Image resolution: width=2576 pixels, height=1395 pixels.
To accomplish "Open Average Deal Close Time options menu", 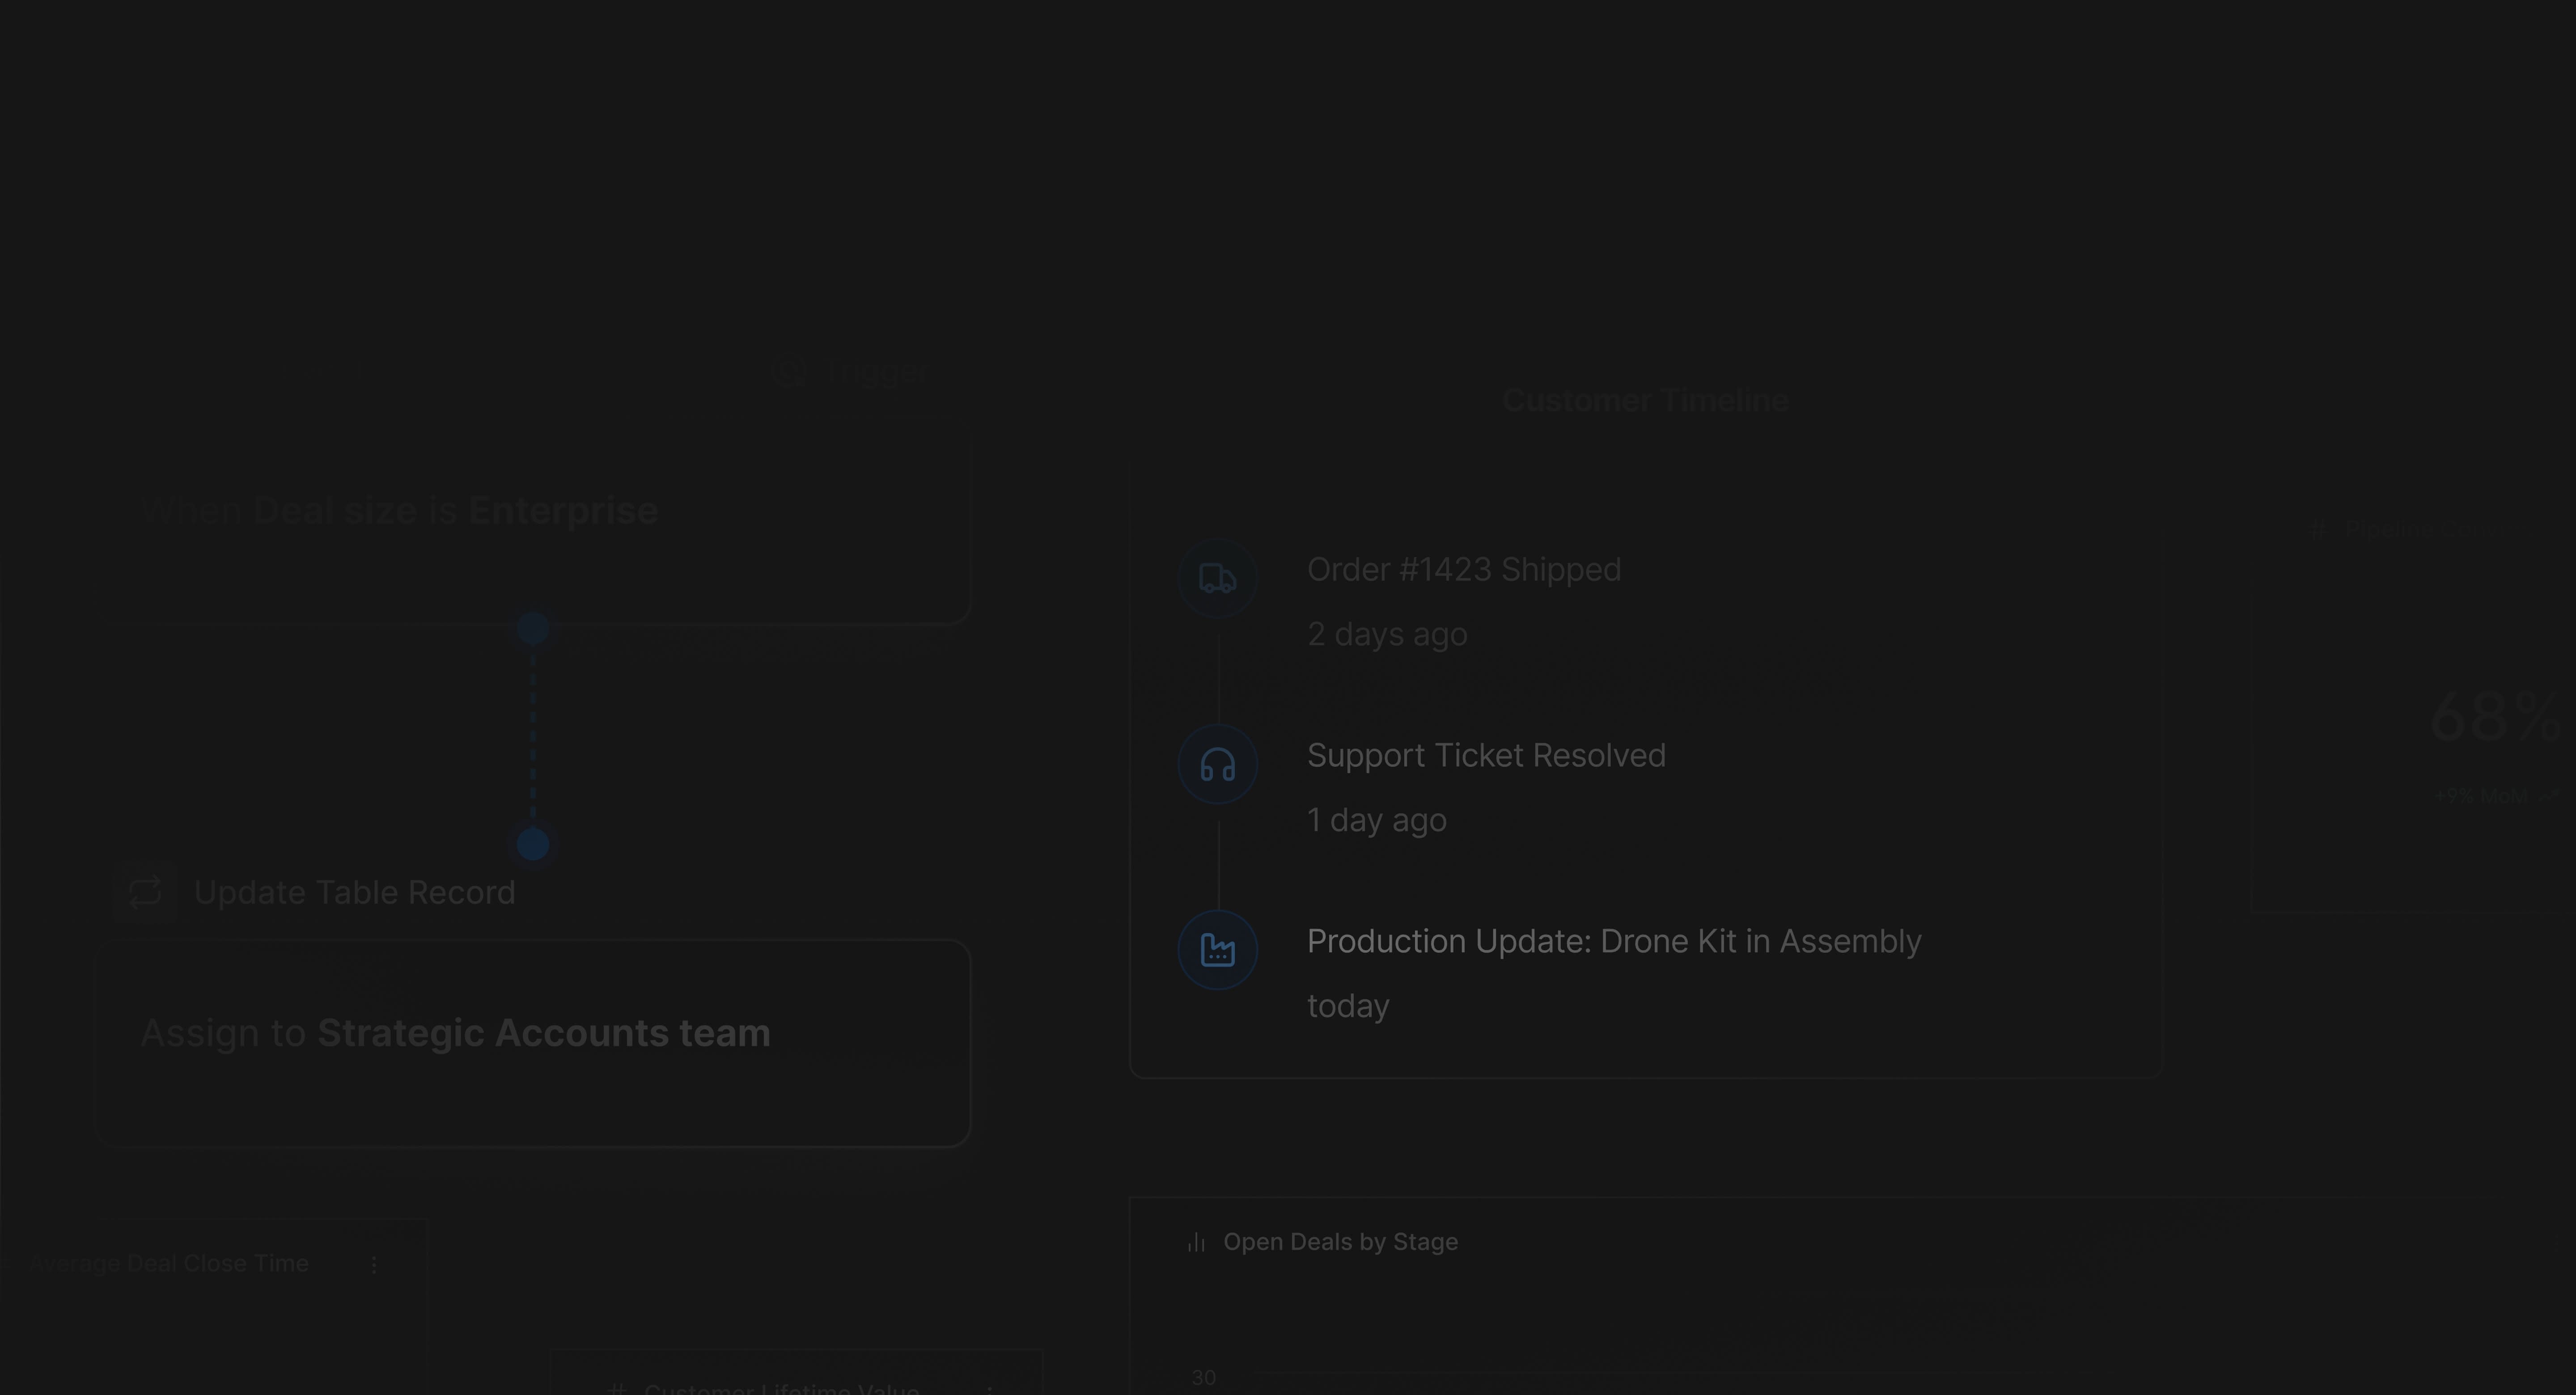I will tap(374, 1264).
